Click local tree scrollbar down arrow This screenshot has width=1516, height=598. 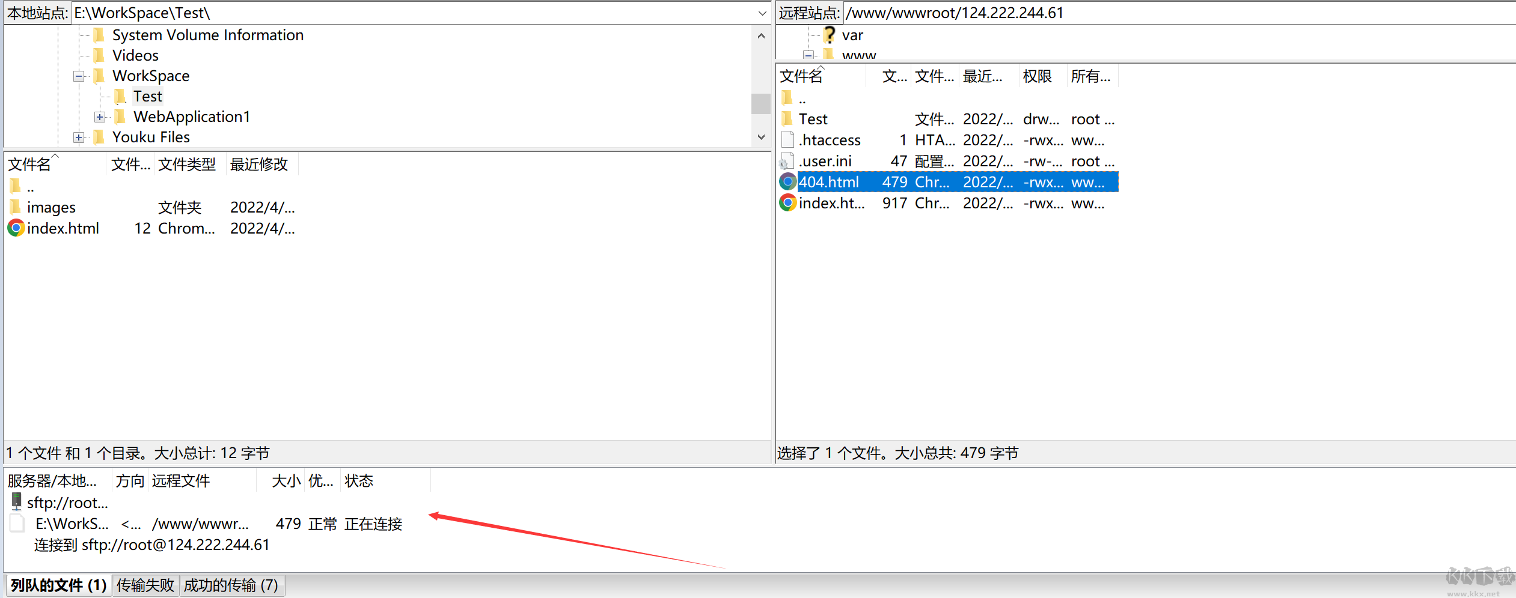tap(761, 137)
